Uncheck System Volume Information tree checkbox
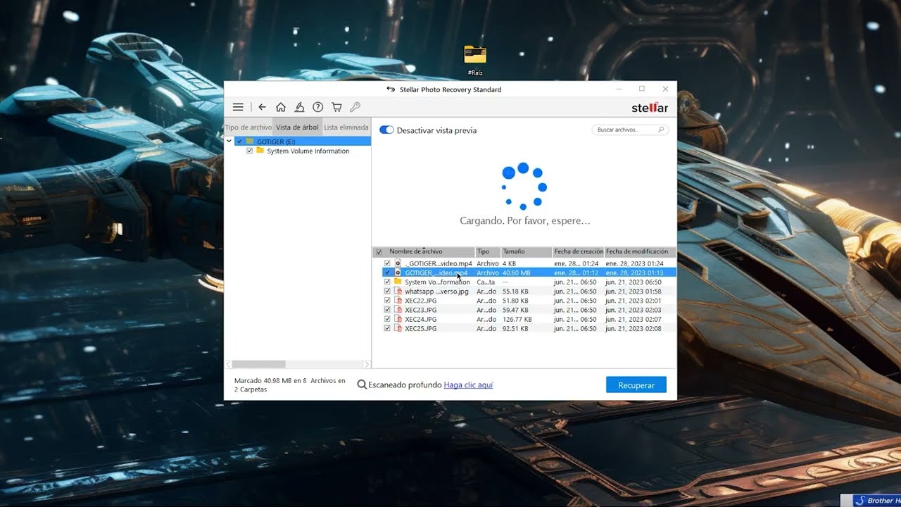This screenshot has height=507, width=901. coord(250,151)
